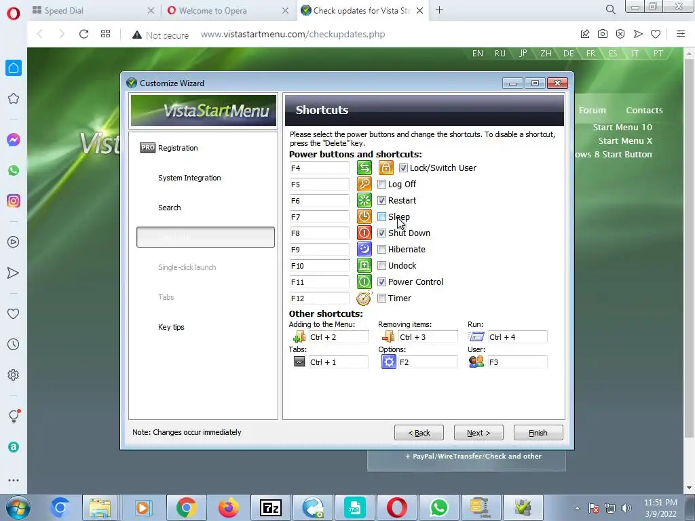Open Windows Start button
The width and height of the screenshot is (695, 521).
18,507
